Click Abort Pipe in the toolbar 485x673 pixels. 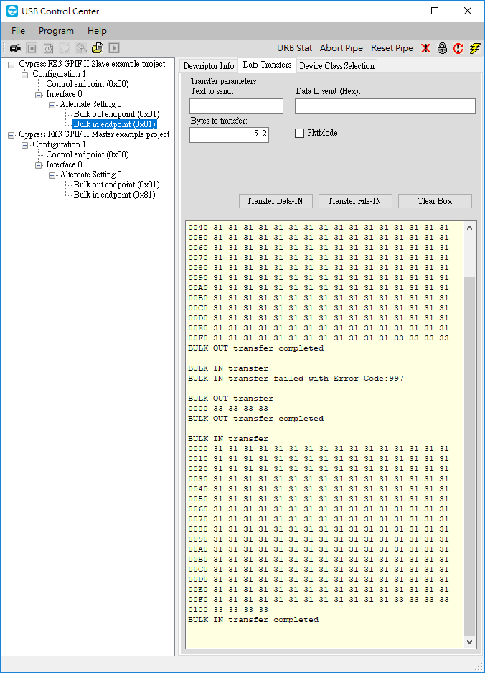coord(342,48)
